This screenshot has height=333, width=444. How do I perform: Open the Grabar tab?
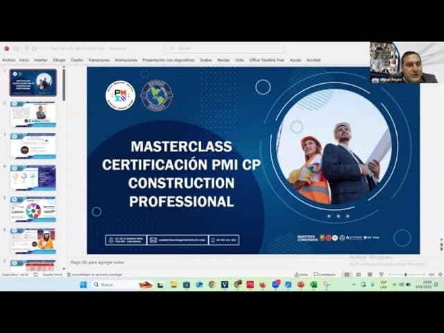tap(206, 60)
